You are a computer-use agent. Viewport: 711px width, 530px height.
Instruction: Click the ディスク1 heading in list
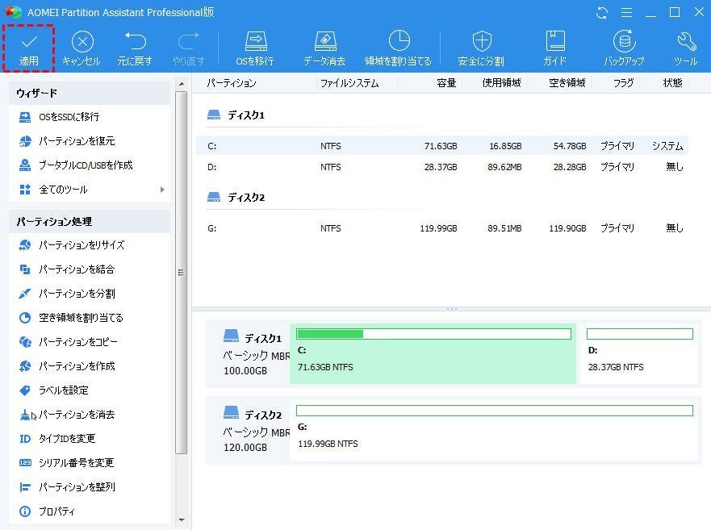(x=246, y=115)
